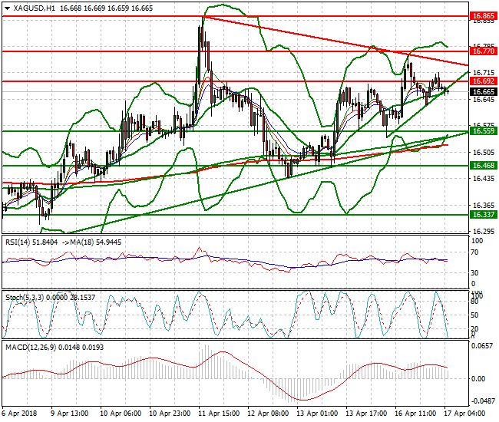Click the 16.295 price scale value
Viewport: 499px width, 422px height.
pos(484,232)
